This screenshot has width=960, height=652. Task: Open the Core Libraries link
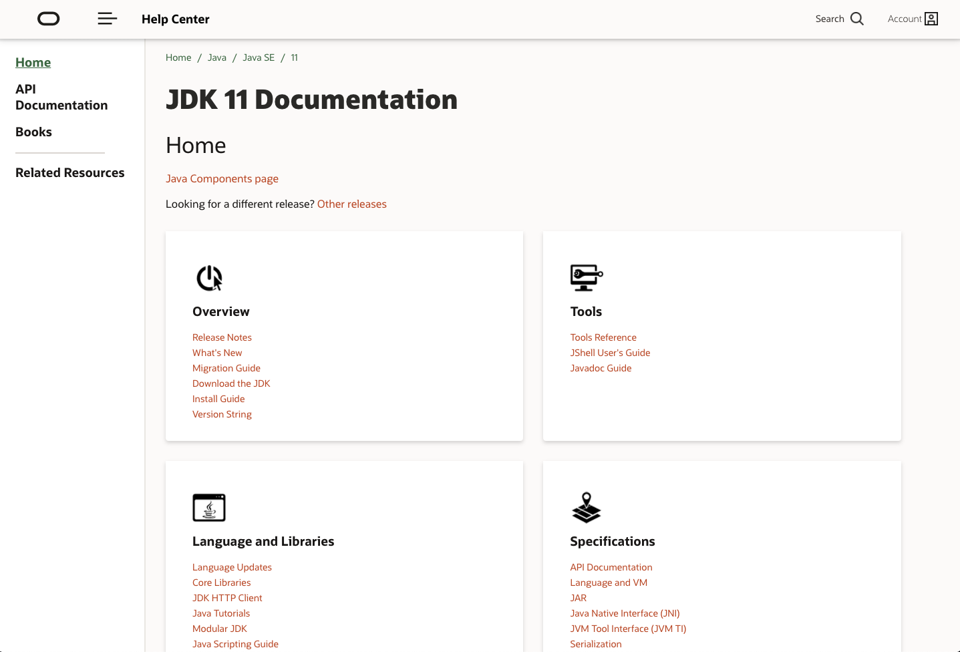click(x=222, y=583)
